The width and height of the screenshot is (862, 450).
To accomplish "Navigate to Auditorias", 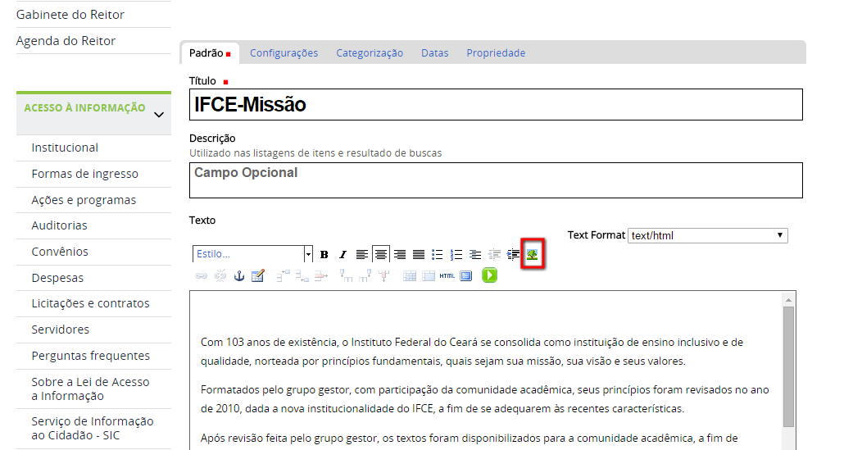I will click(59, 225).
